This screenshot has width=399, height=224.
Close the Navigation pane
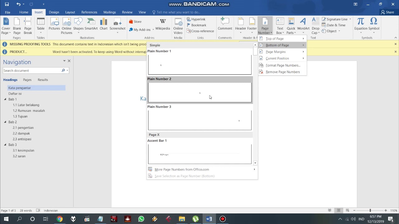69,61
